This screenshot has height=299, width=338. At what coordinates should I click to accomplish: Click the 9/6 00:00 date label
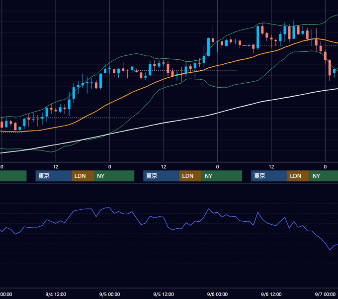point(217,294)
